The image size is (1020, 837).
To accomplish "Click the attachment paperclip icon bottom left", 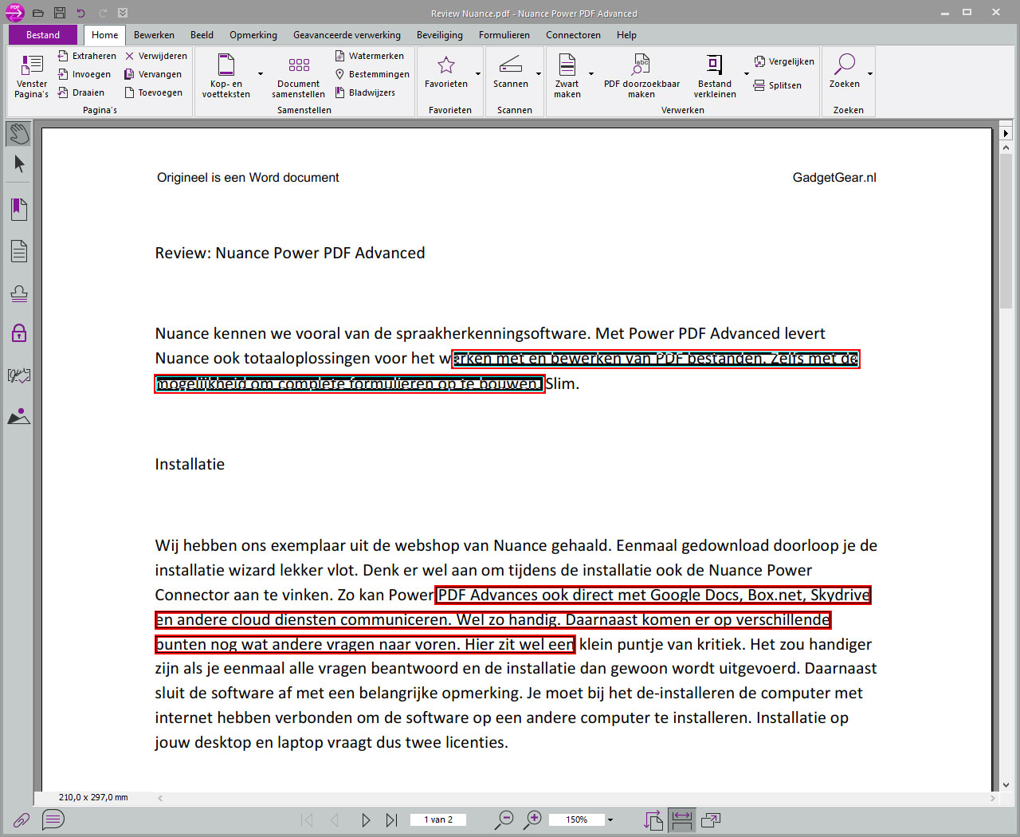I will [x=21, y=819].
